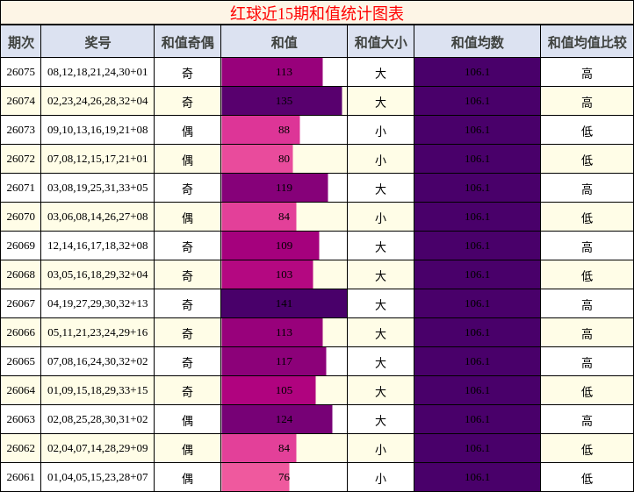The height and width of the screenshot is (492, 634).
Task: Click the 和值均数 column header
Action: coord(477,42)
